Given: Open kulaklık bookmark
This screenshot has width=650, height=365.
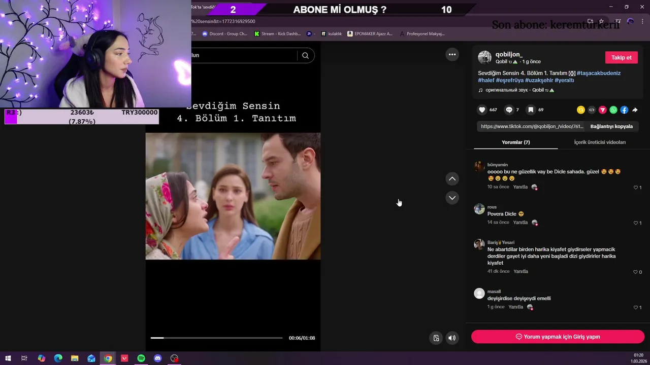Looking at the screenshot, I should [x=331, y=34].
